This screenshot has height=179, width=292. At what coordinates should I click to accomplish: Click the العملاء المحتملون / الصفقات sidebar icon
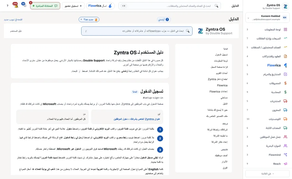pos(285,47)
